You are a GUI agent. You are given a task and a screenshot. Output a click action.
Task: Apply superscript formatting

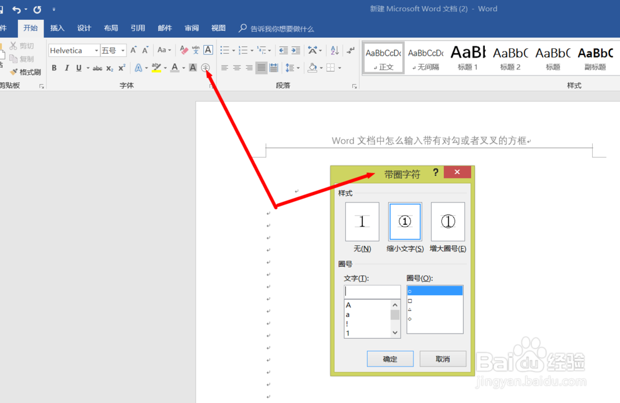[122, 67]
